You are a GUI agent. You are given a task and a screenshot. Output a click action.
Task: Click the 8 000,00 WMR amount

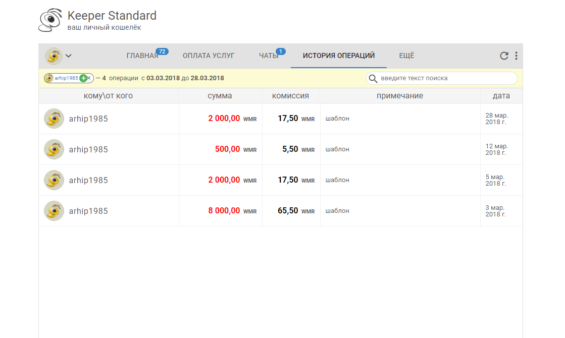tap(232, 210)
